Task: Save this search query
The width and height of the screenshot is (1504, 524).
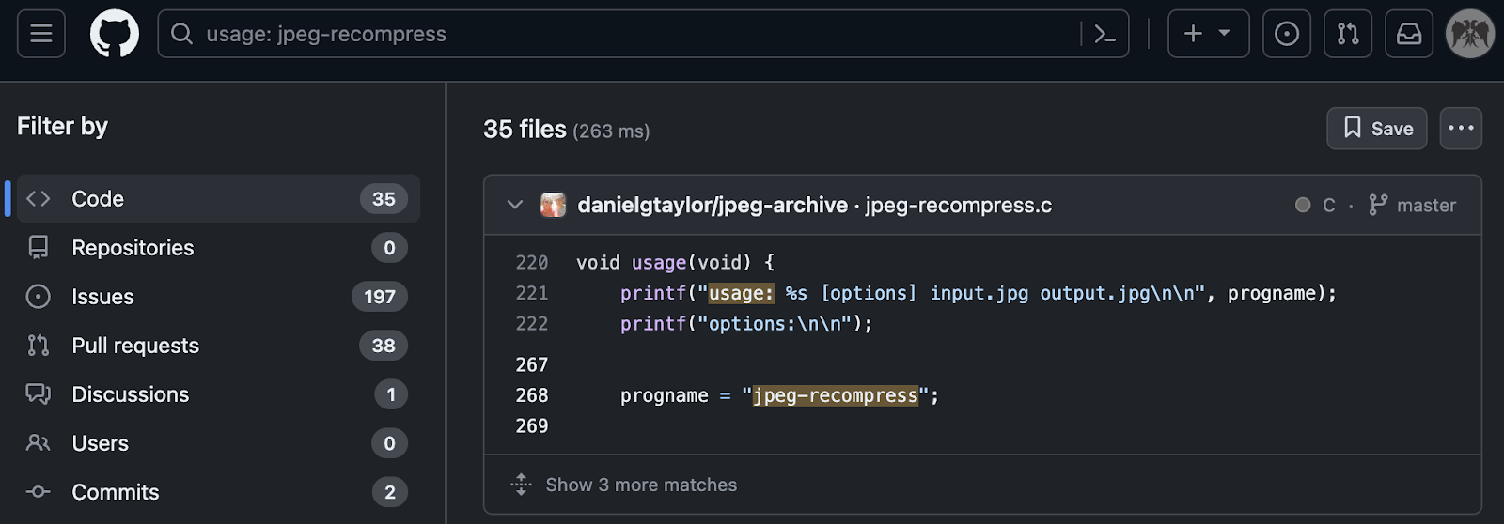Action: [x=1377, y=129]
